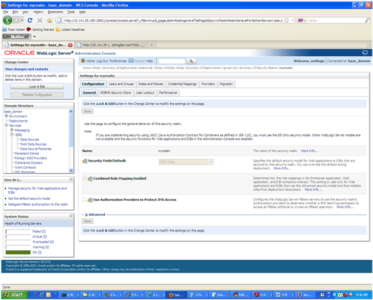Collapse the Services tree node
373x300 pixels.
point(7,125)
